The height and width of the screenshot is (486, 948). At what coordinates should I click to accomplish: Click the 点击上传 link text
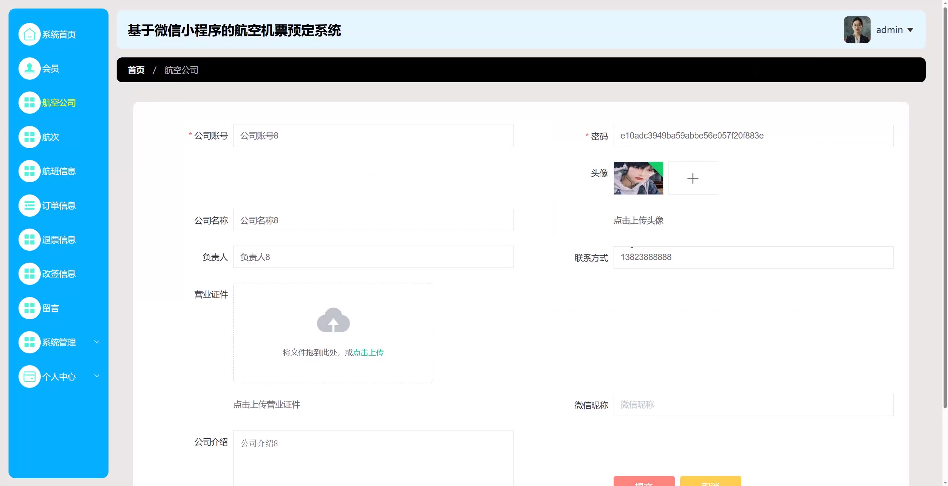pos(368,353)
